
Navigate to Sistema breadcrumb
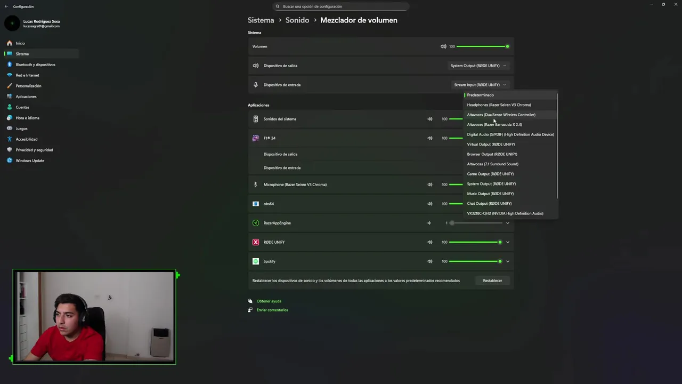pyautogui.click(x=261, y=20)
